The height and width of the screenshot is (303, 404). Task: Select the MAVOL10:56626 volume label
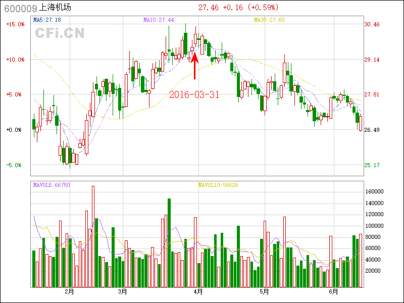pyautogui.click(x=218, y=185)
